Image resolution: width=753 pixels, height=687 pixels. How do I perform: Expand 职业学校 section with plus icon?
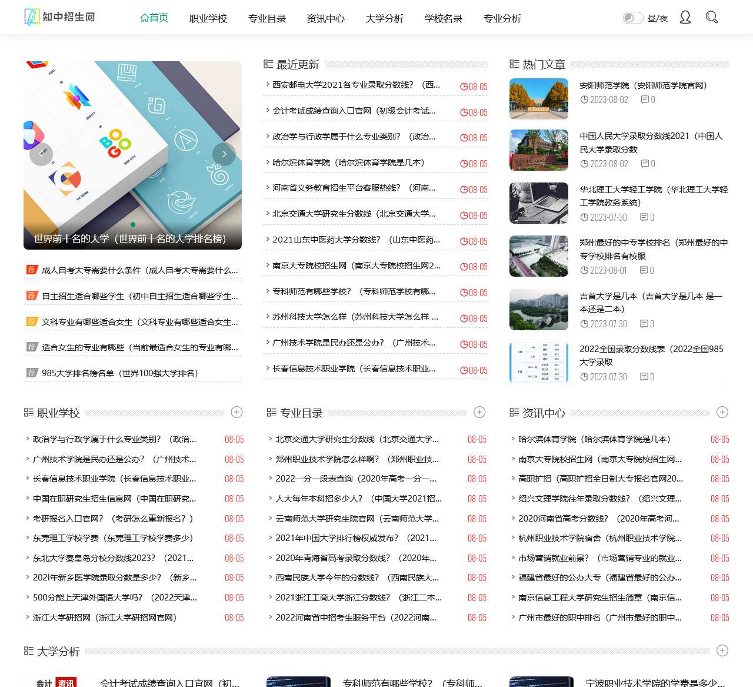click(237, 412)
